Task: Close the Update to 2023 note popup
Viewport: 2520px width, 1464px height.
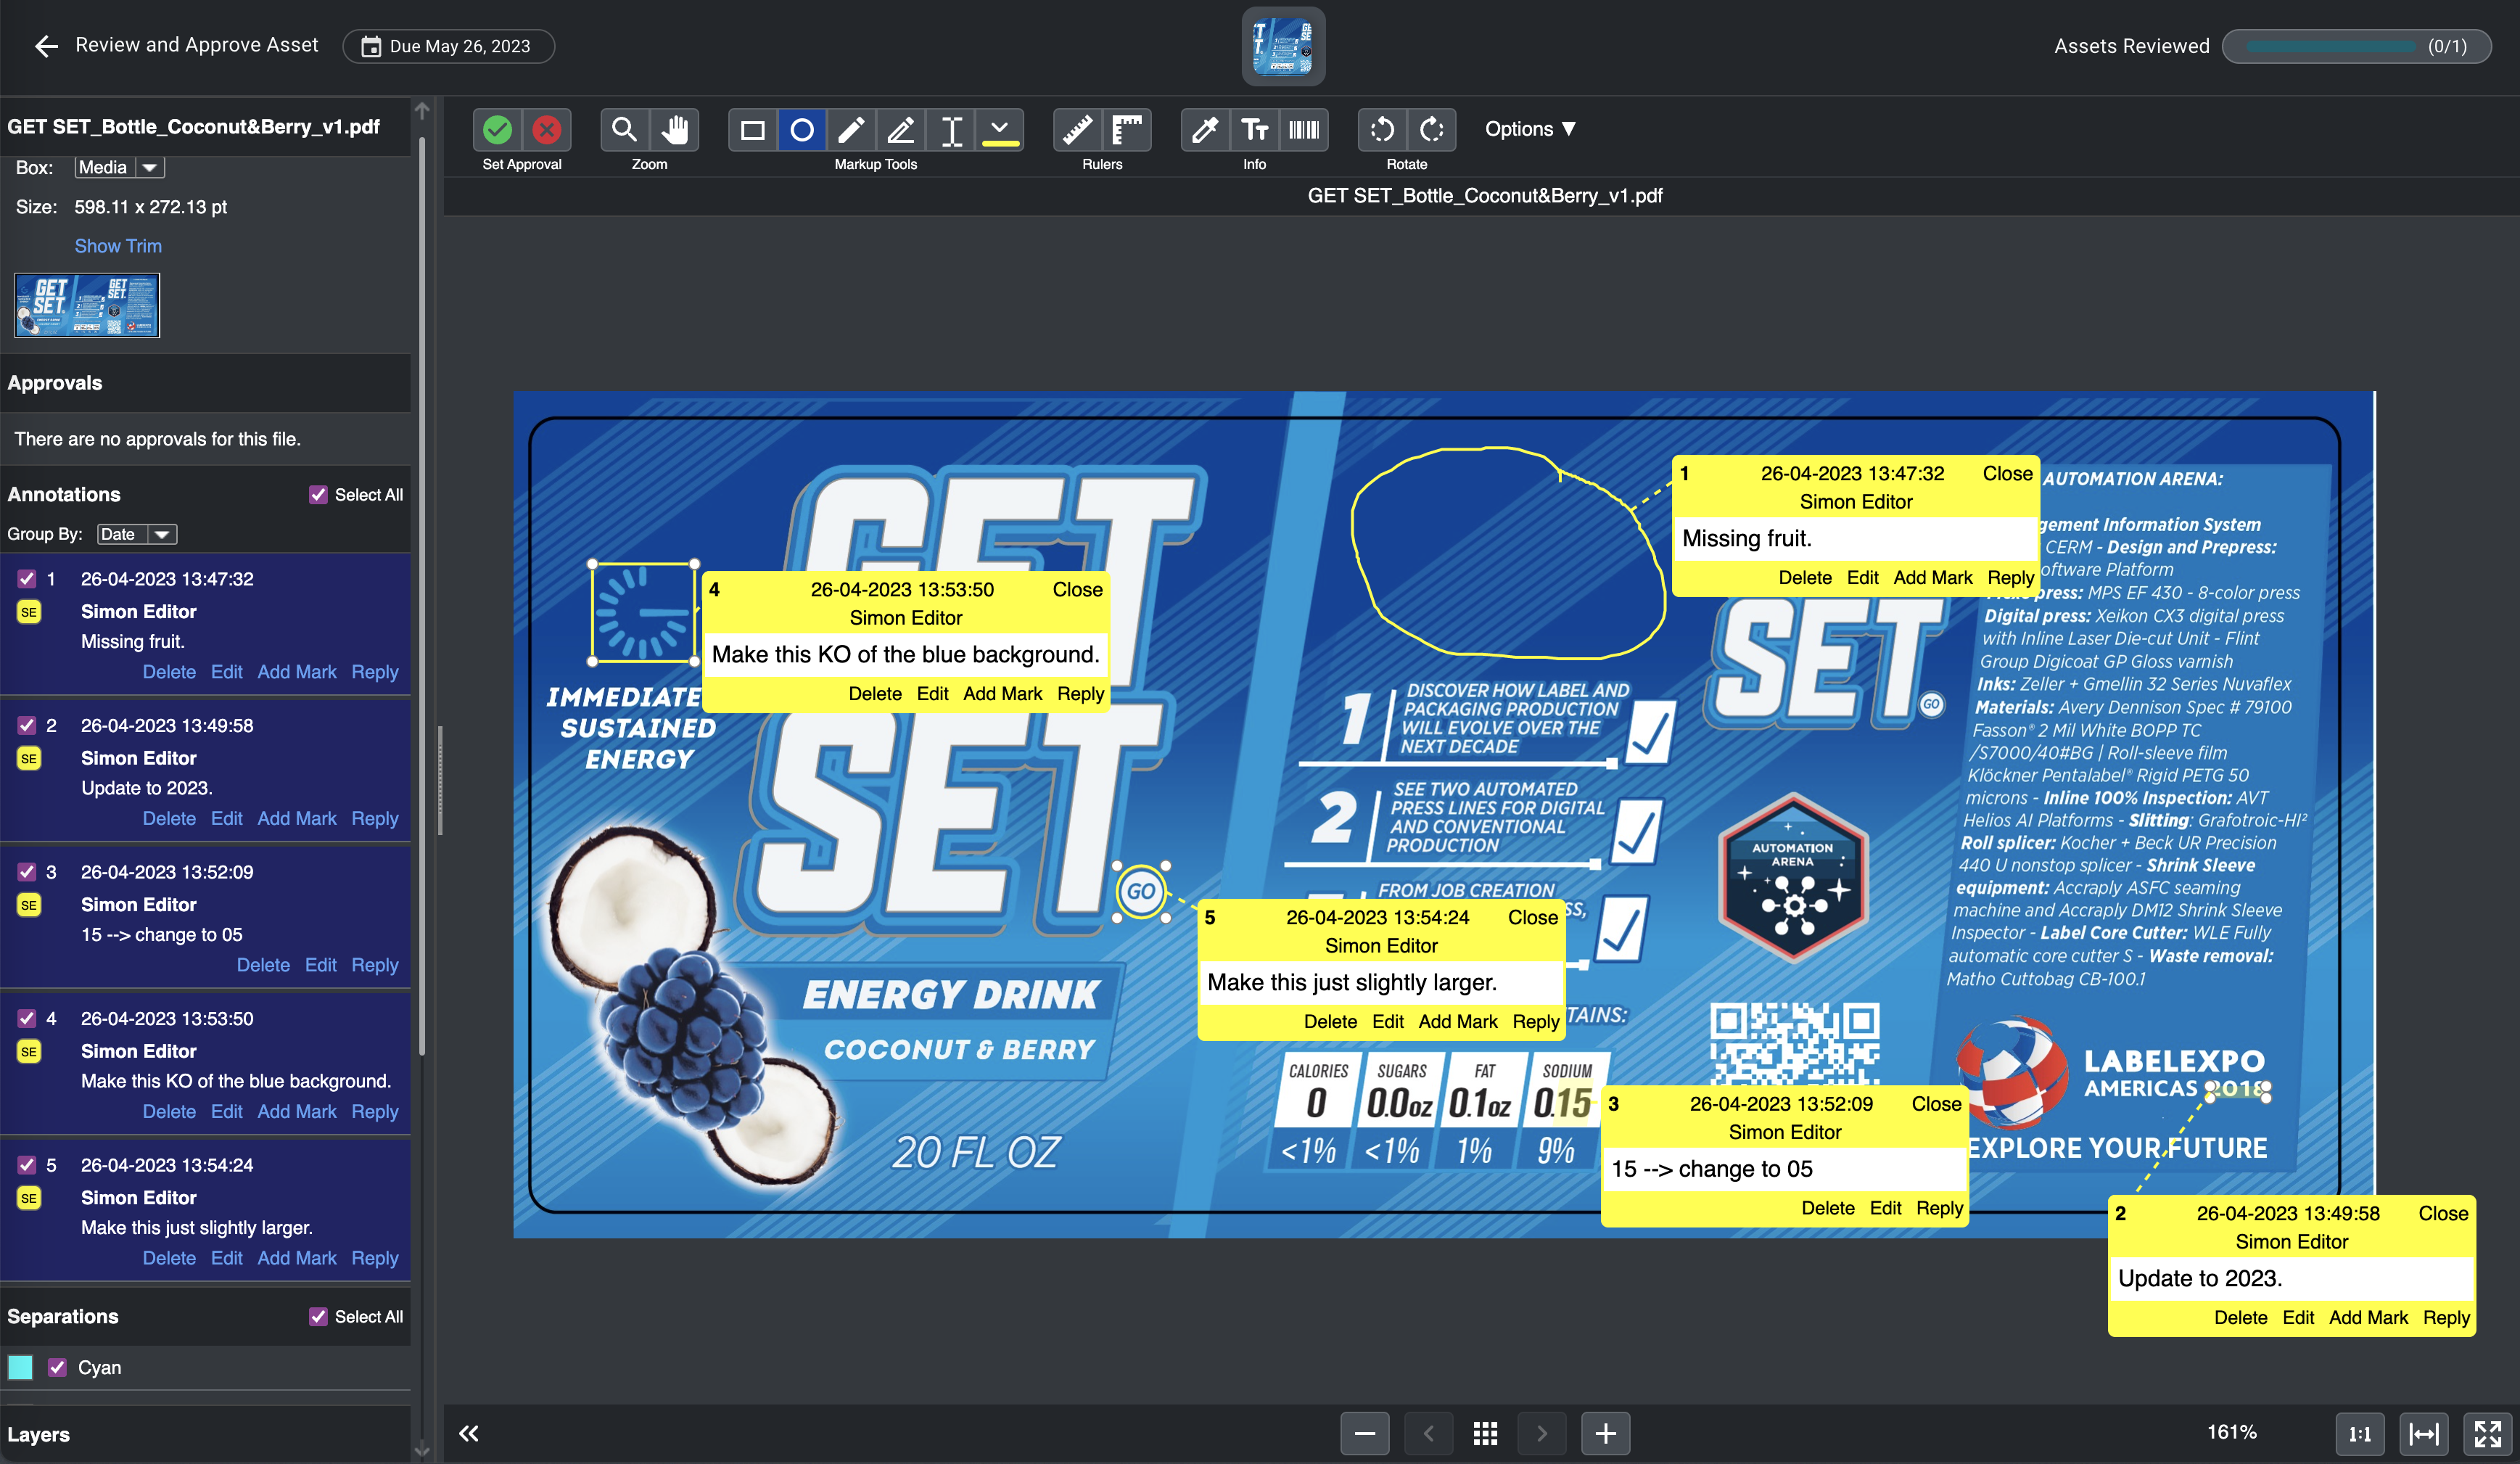Action: (2443, 1213)
